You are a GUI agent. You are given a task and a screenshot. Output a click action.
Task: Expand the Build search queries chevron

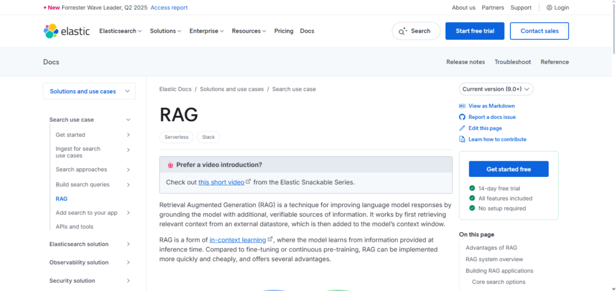click(128, 184)
